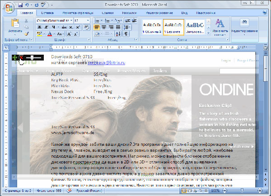
Task: Apply superscript formatting
Action: pos(78,27)
